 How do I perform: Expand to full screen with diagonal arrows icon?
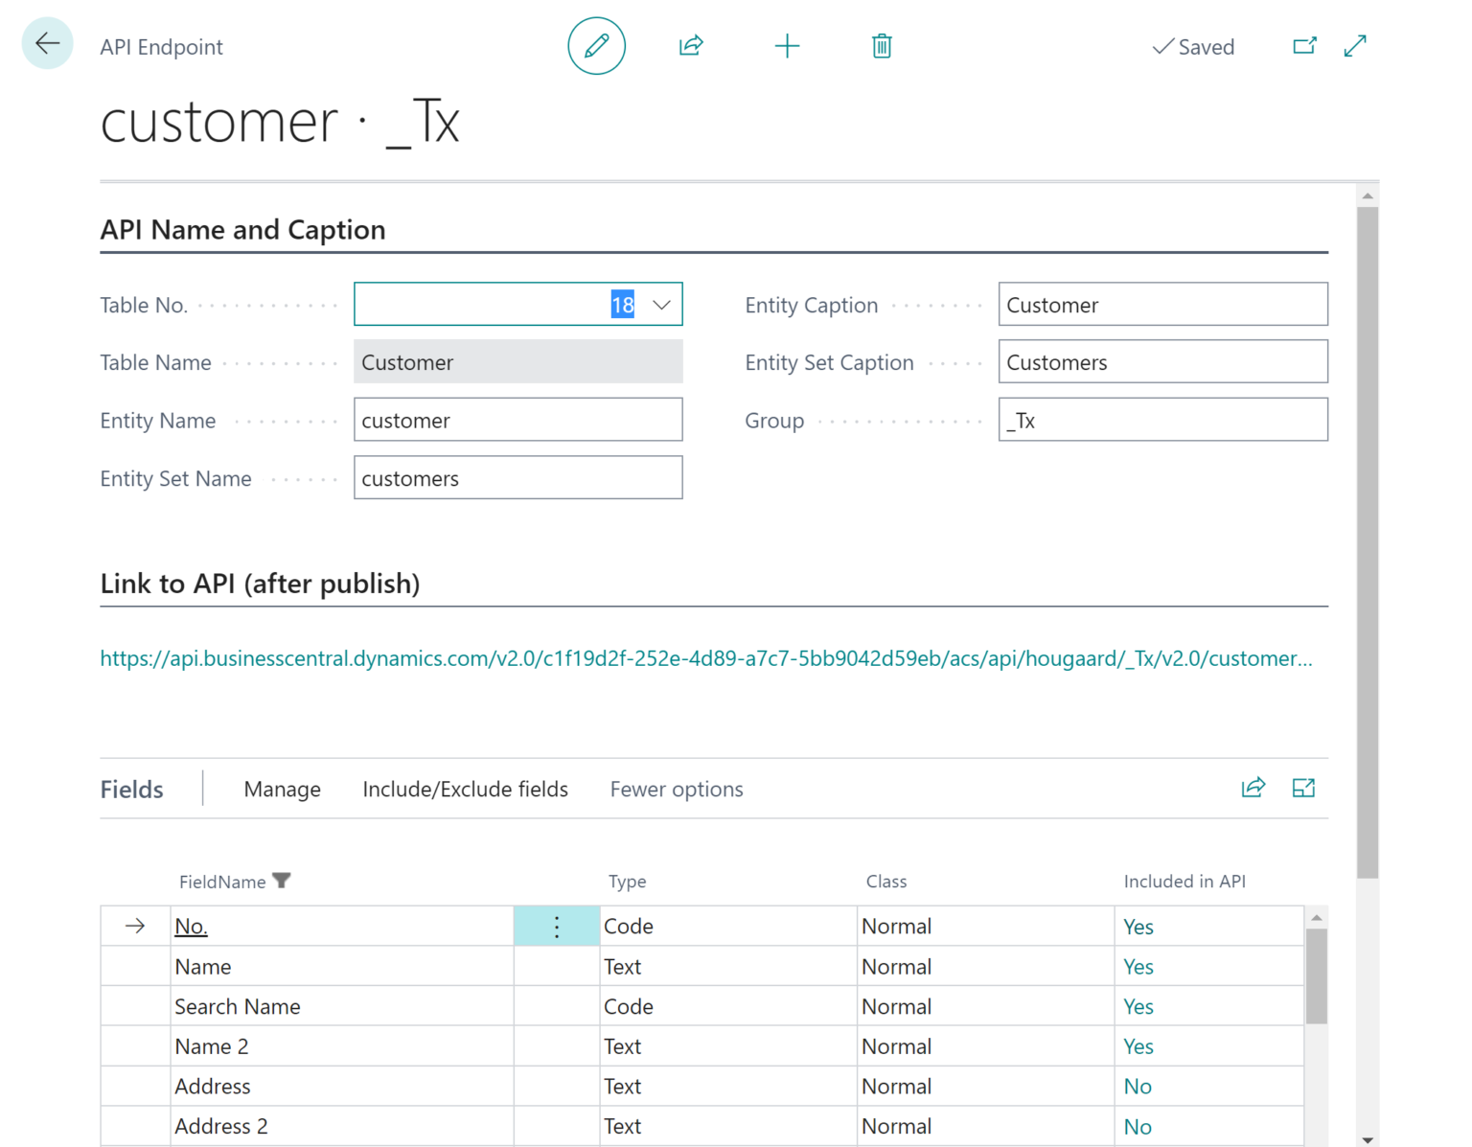point(1354,45)
